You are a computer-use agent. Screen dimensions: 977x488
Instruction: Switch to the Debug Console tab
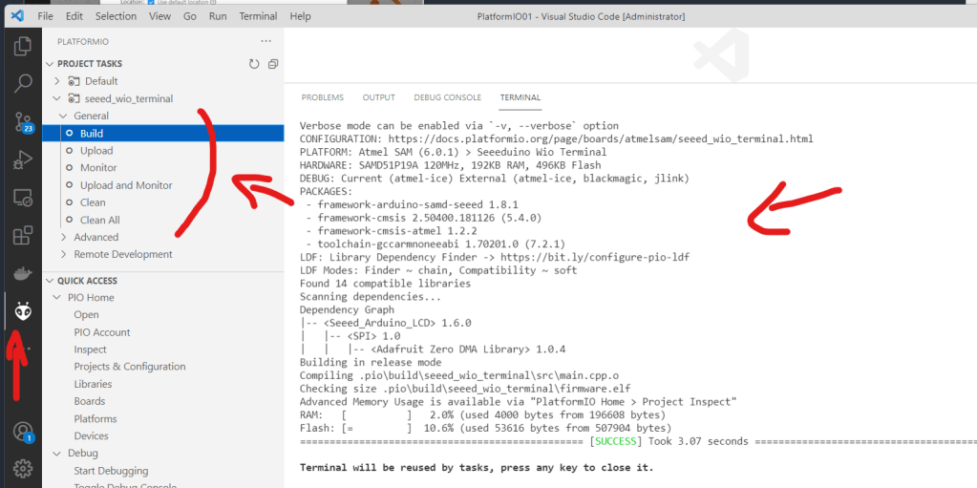click(447, 97)
